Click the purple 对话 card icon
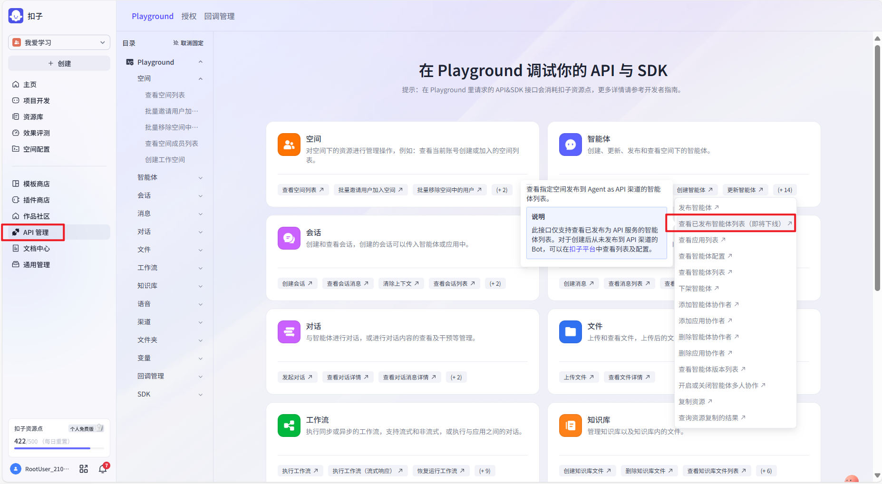The width and height of the screenshot is (882, 484). [x=289, y=332]
